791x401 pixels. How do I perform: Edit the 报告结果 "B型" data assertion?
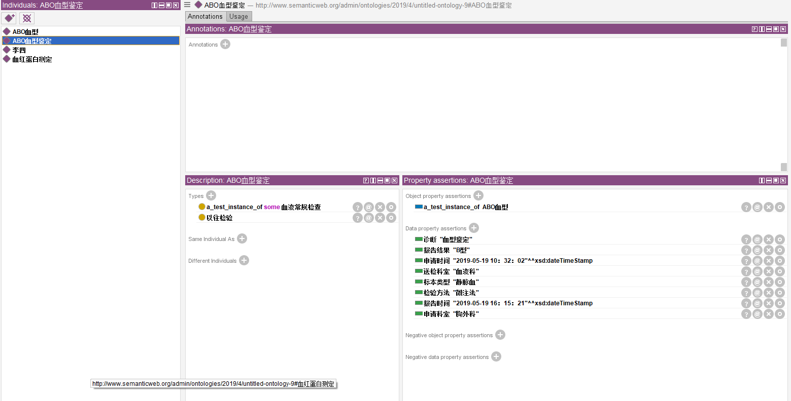click(x=780, y=250)
